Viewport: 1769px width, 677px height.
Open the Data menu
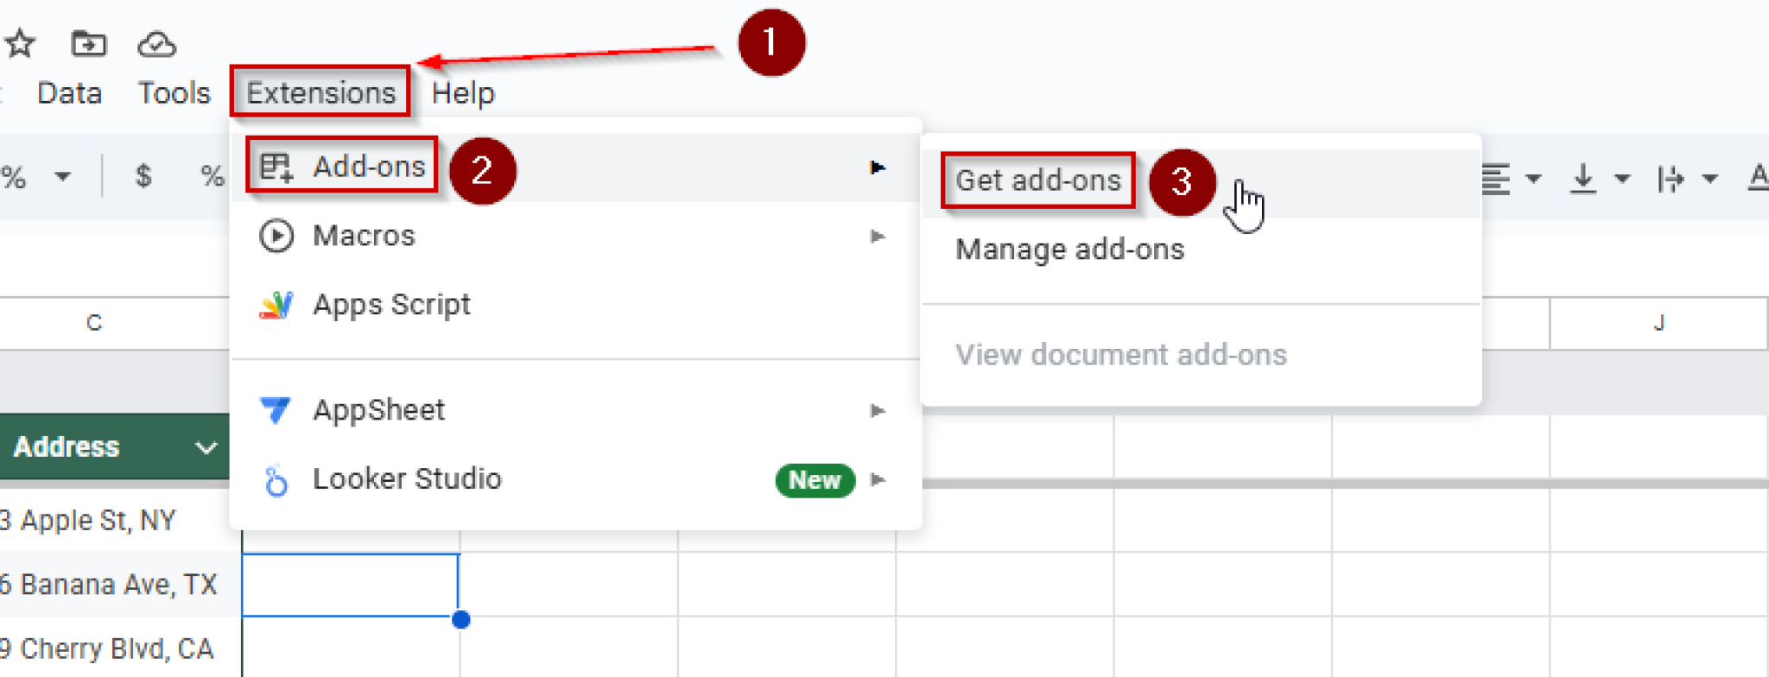(x=69, y=92)
